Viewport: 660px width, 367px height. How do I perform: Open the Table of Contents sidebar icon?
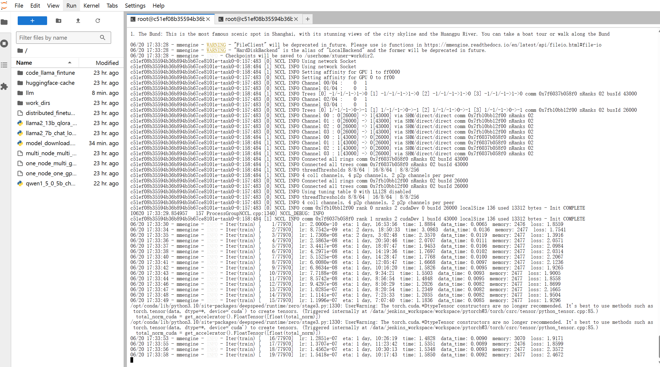click(x=4, y=65)
